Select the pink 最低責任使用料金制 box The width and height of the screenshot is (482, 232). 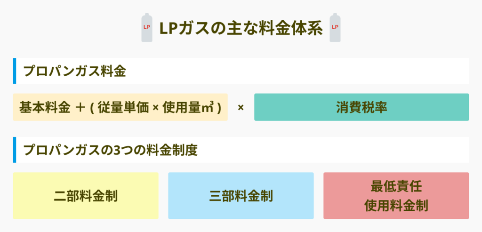pos(396,196)
